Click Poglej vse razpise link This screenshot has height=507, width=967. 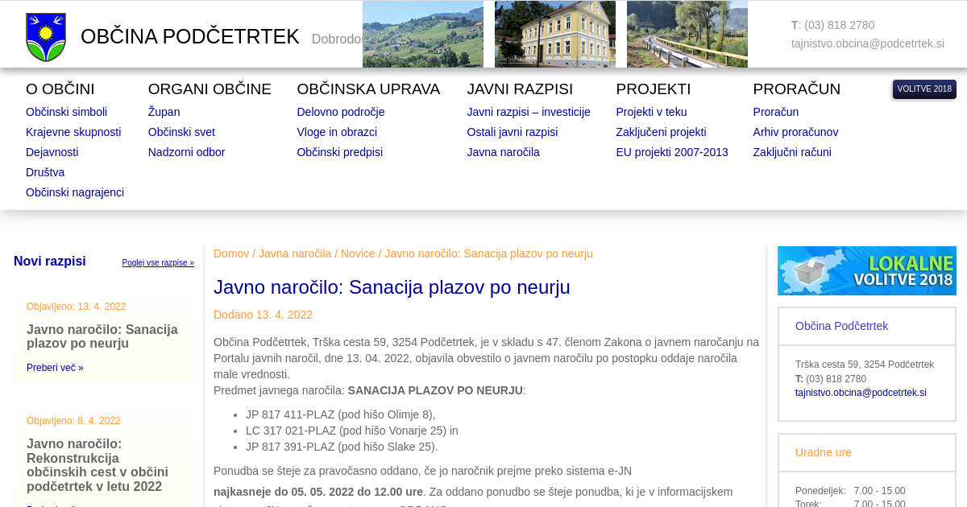158,263
